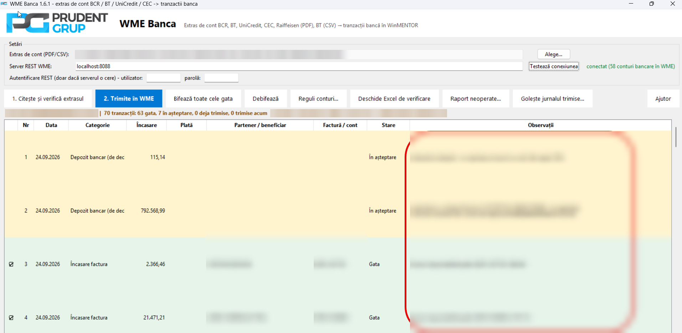Click 'În așteptare' status in row 1

pyautogui.click(x=383, y=157)
